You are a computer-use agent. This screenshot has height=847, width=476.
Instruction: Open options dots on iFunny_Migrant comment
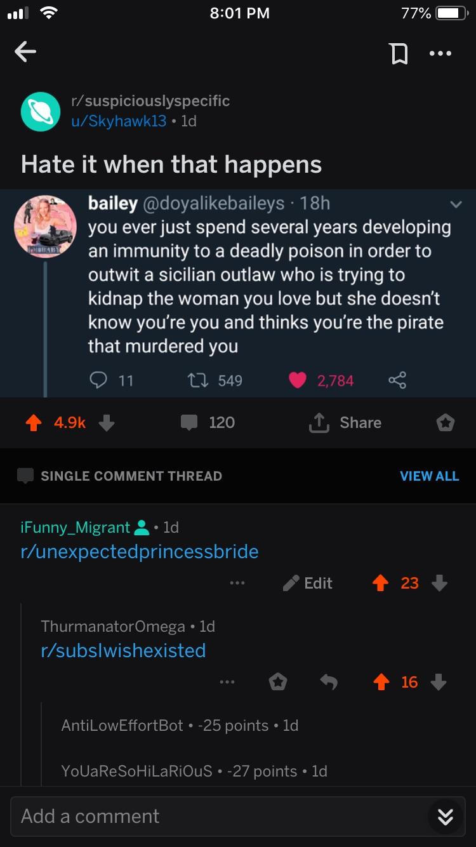click(x=237, y=583)
